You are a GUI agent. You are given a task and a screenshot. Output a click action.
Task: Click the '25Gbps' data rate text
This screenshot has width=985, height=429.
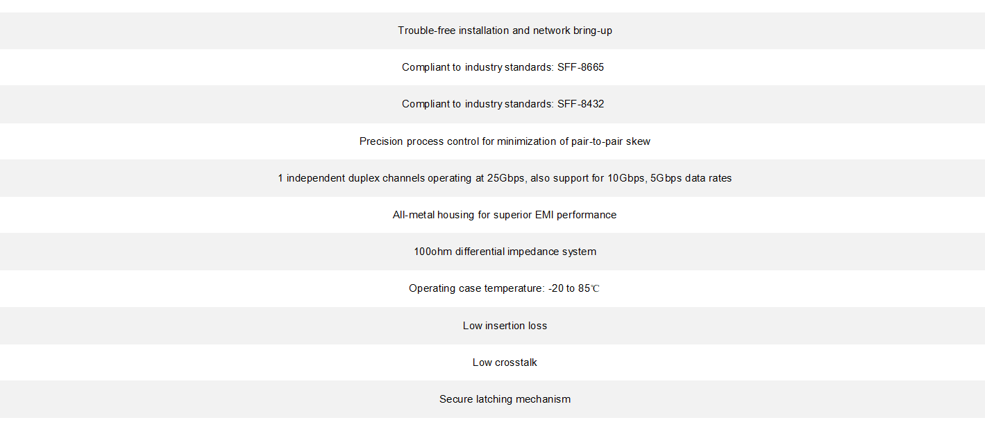[507, 178]
